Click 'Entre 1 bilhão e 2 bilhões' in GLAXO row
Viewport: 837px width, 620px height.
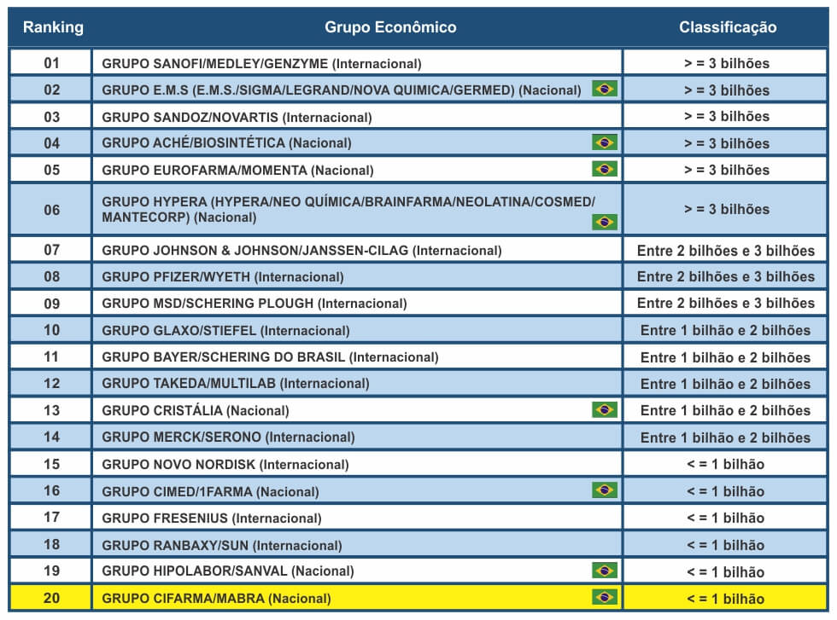725,331
